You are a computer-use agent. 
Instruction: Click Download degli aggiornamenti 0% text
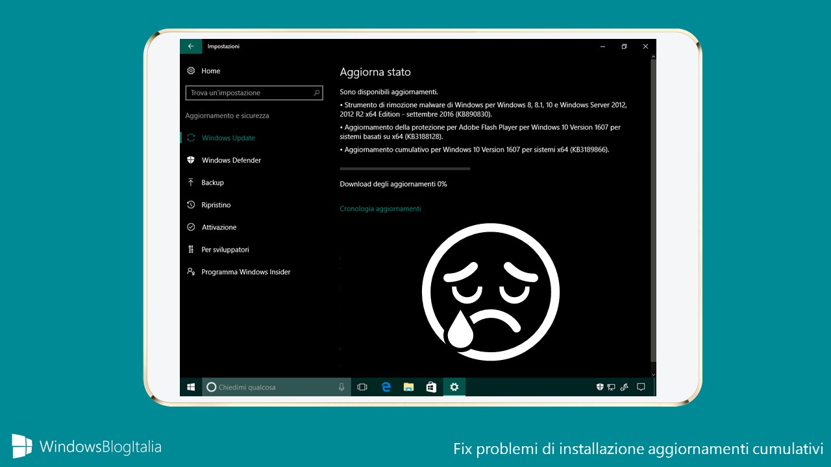coord(393,184)
